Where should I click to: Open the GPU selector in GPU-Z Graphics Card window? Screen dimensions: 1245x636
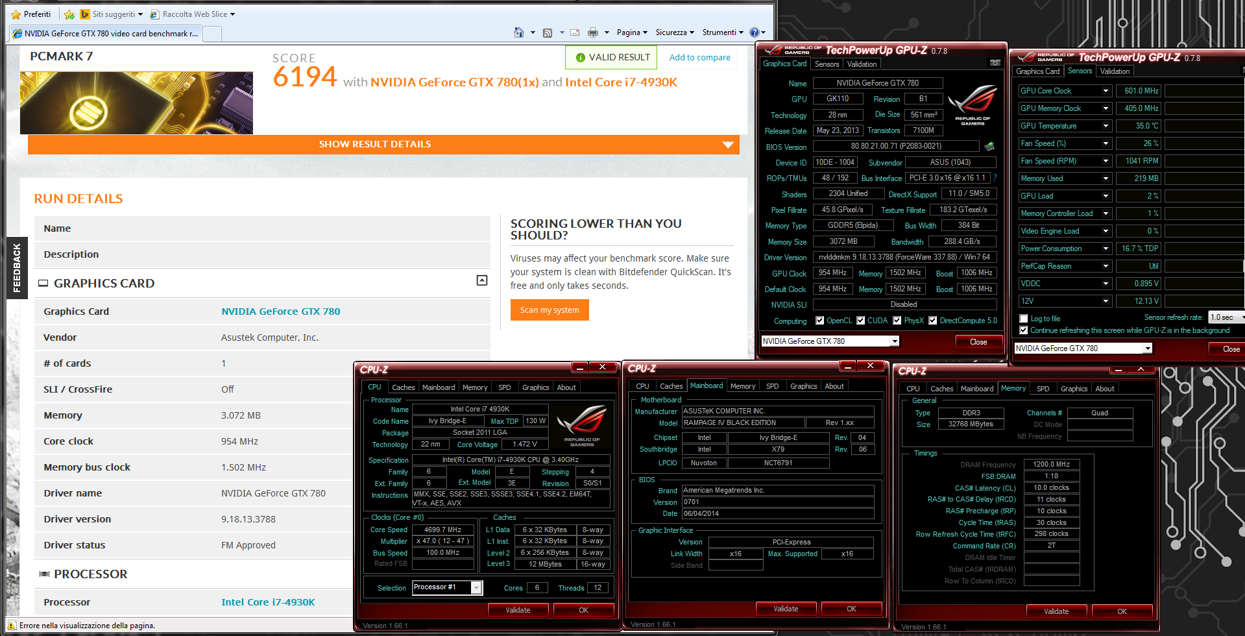tap(830, 341)
